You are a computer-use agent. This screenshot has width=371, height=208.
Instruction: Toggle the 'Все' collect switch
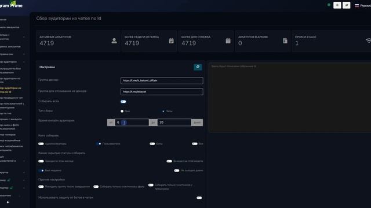tap(195, 144)
